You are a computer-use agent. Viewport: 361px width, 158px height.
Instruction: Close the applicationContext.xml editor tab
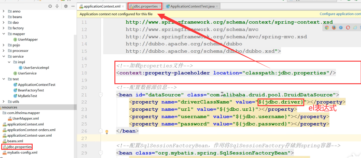(x=123, y=6)
